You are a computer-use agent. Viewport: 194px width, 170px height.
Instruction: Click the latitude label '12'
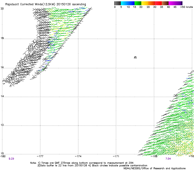point(2,125)
